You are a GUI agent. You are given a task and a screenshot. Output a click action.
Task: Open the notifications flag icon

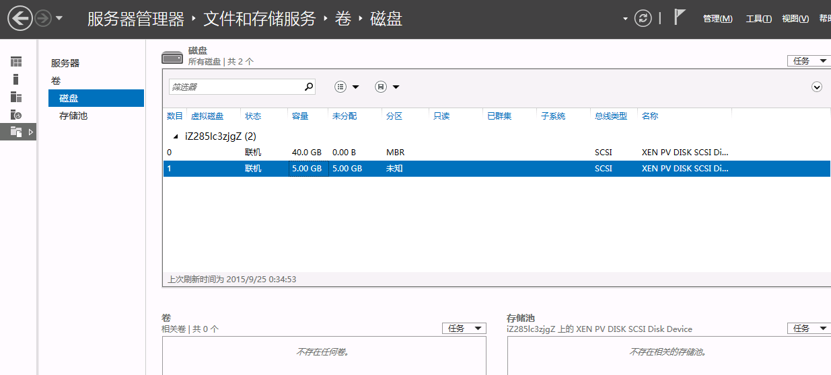point(680,17)
